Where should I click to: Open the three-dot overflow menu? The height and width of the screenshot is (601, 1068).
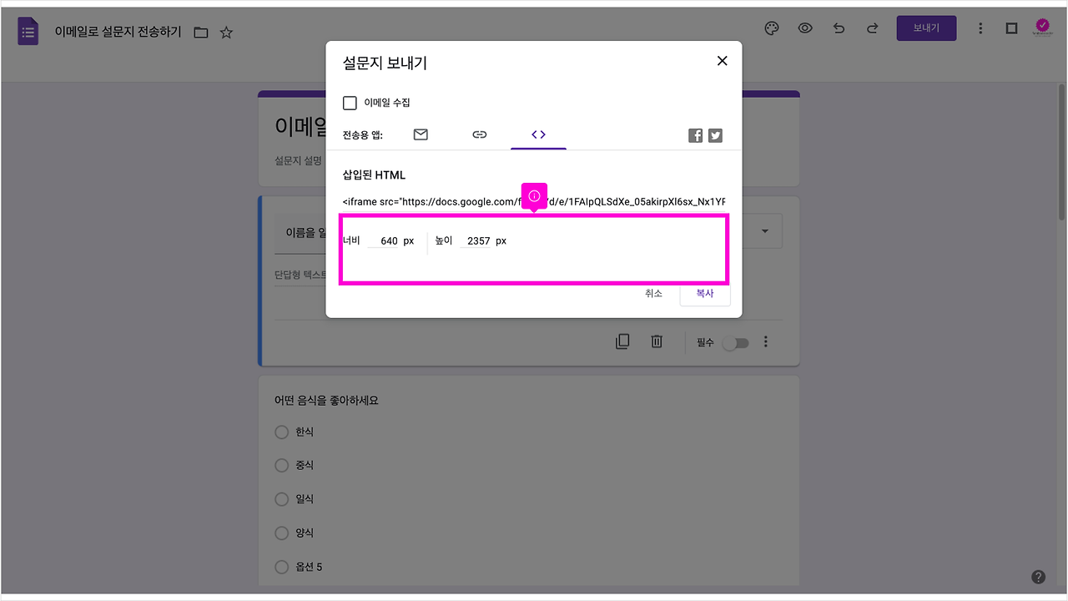point(980,28)
